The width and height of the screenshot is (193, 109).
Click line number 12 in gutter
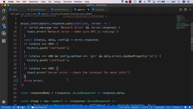pos(15,40)
